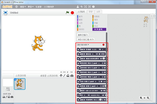This screenshot has width=157, height=104.
Task: Select the 추가 블록 category
Action: pyautogui.click(x=99, y=29)
